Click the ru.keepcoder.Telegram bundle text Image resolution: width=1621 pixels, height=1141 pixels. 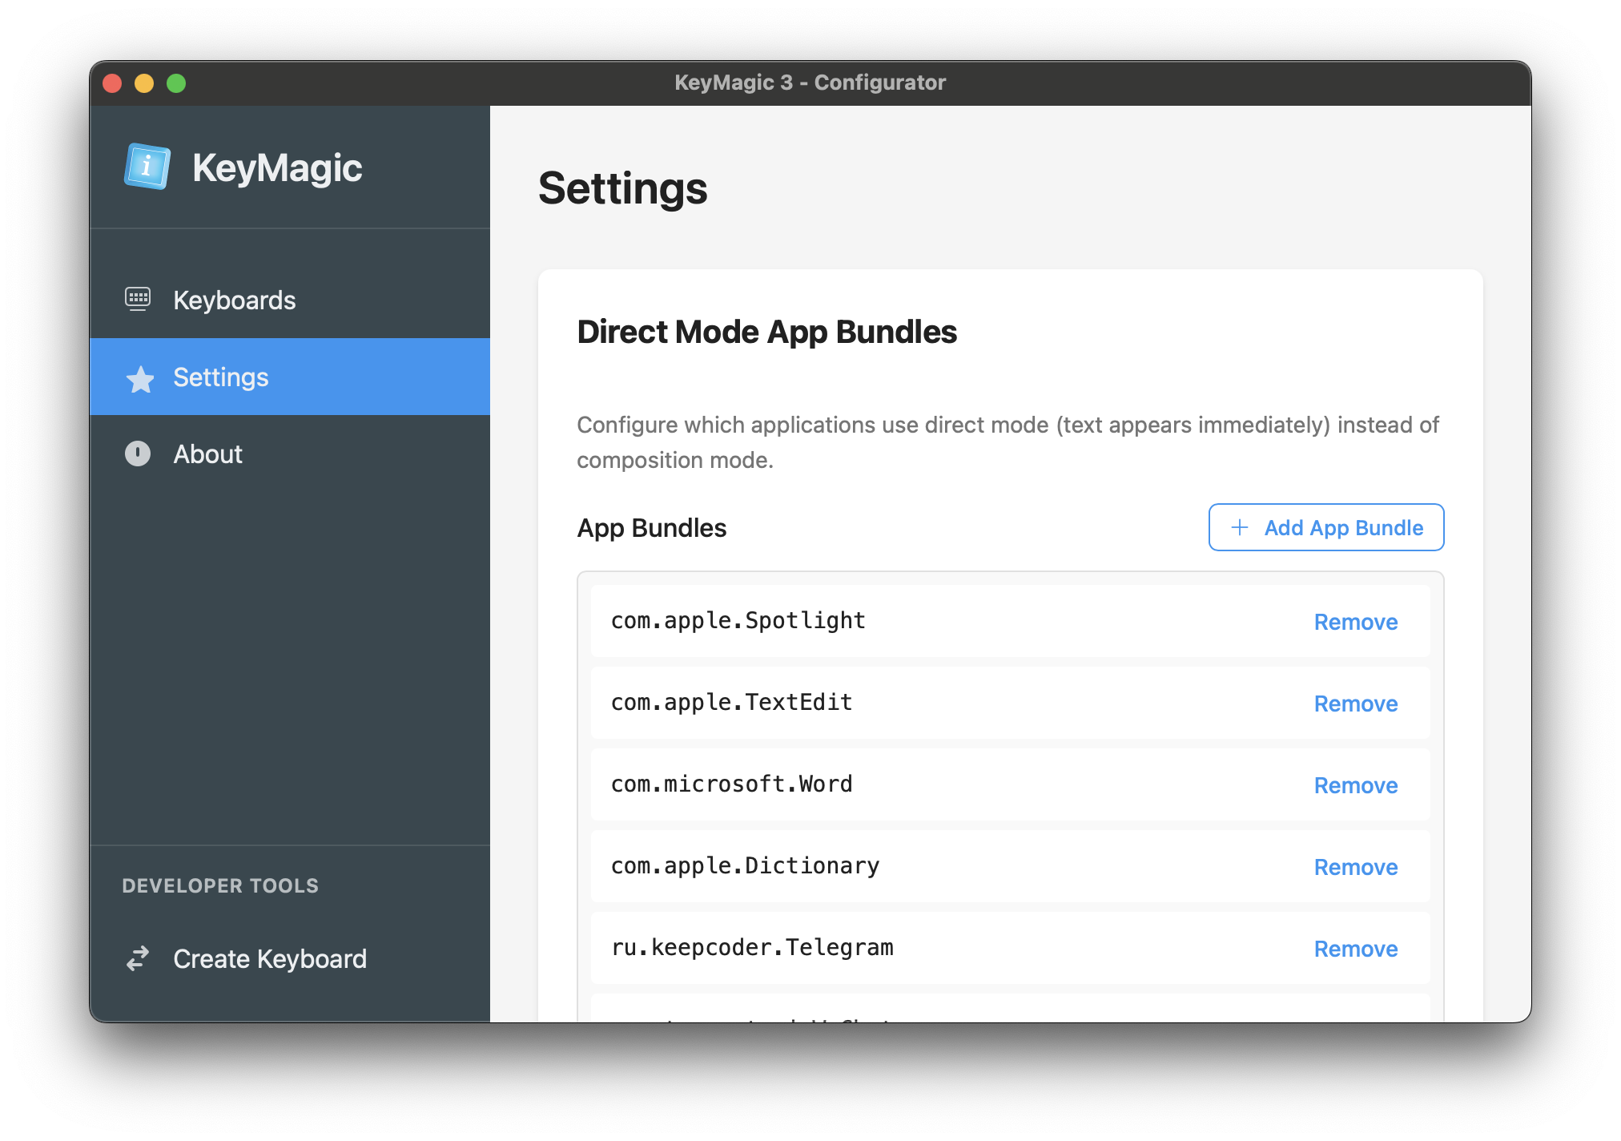coord(751,948)
